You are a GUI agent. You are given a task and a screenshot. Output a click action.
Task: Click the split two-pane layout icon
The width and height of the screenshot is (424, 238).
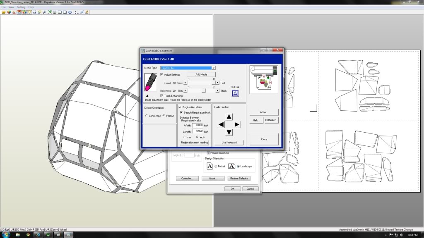60,12
